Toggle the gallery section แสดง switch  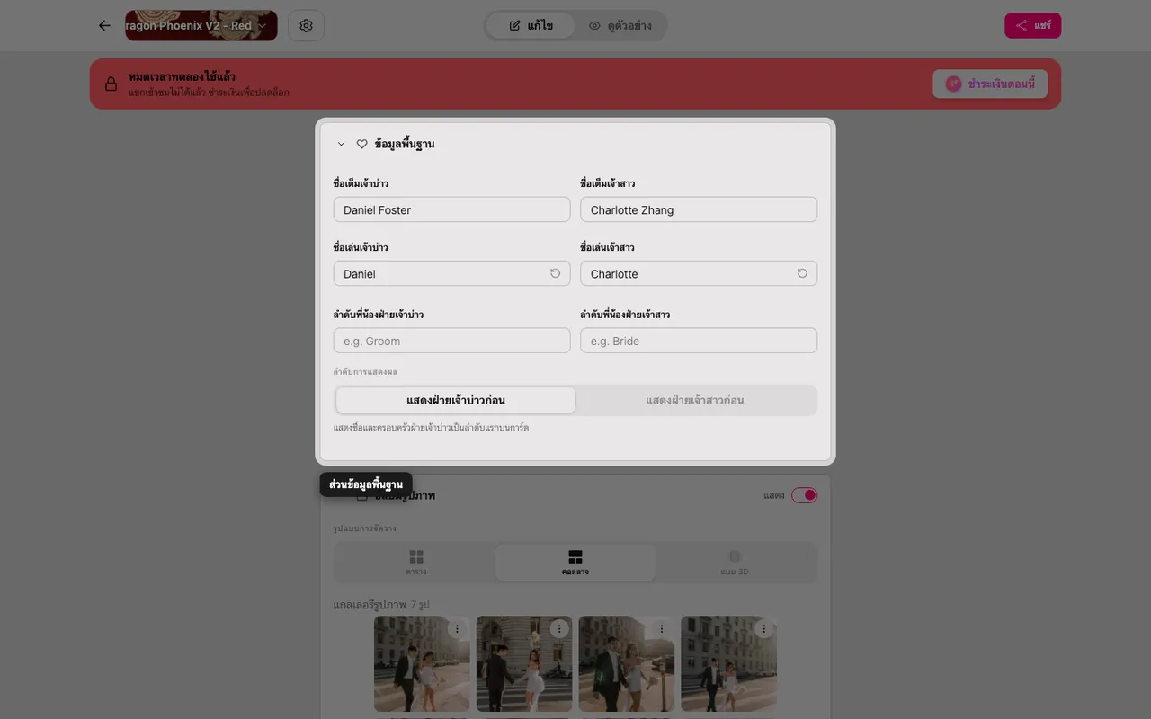tap(804, 495)
